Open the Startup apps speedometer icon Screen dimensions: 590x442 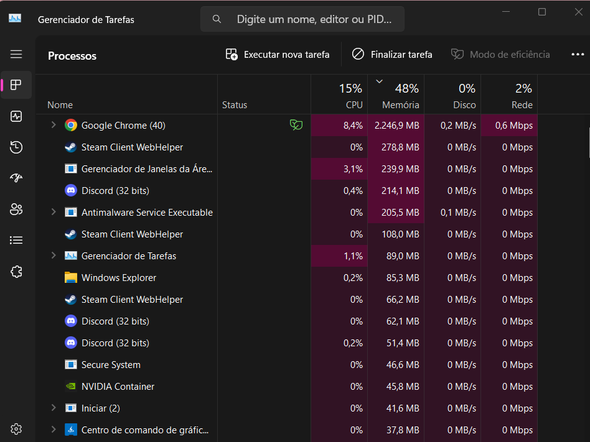pyautogui.click(x=16, y=178)
